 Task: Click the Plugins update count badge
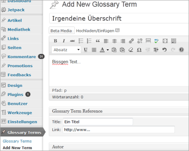pos(28,94)
